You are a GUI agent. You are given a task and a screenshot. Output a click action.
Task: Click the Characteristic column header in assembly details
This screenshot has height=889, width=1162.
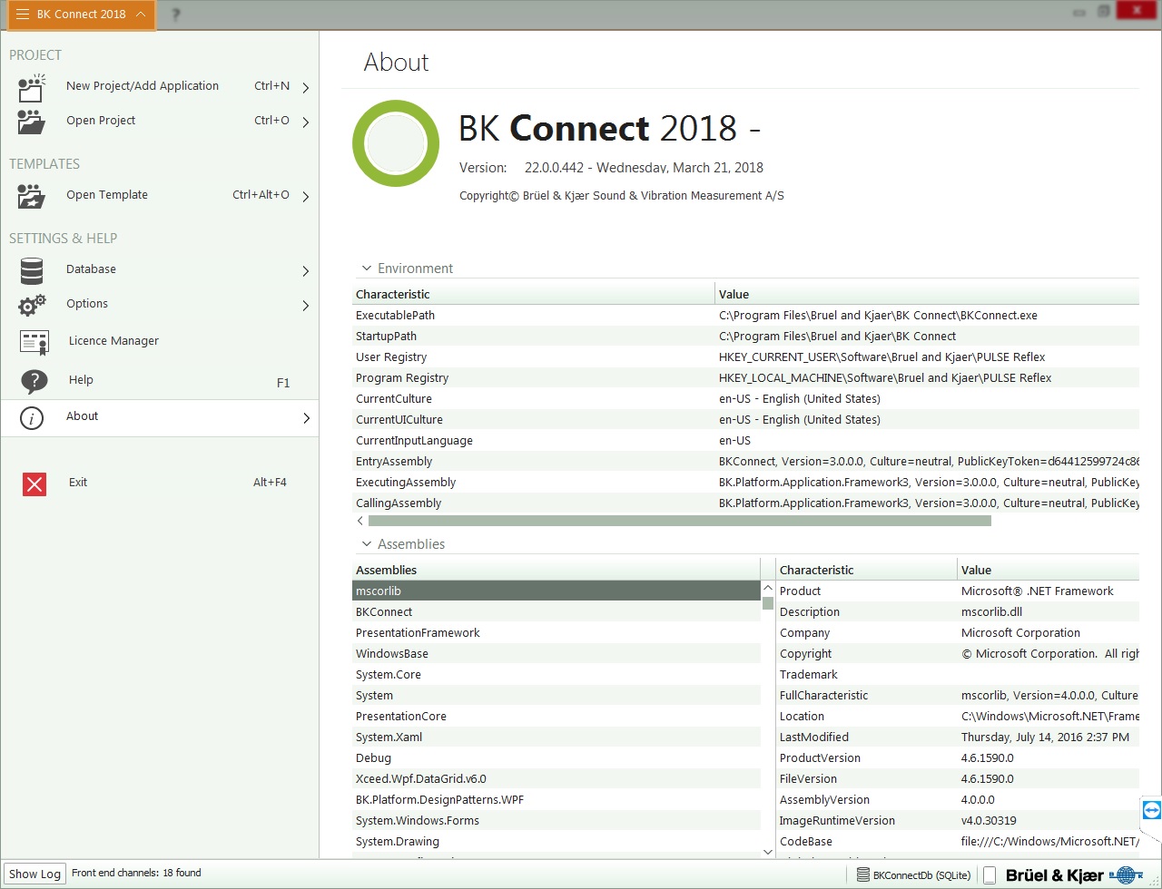point(867,570)
